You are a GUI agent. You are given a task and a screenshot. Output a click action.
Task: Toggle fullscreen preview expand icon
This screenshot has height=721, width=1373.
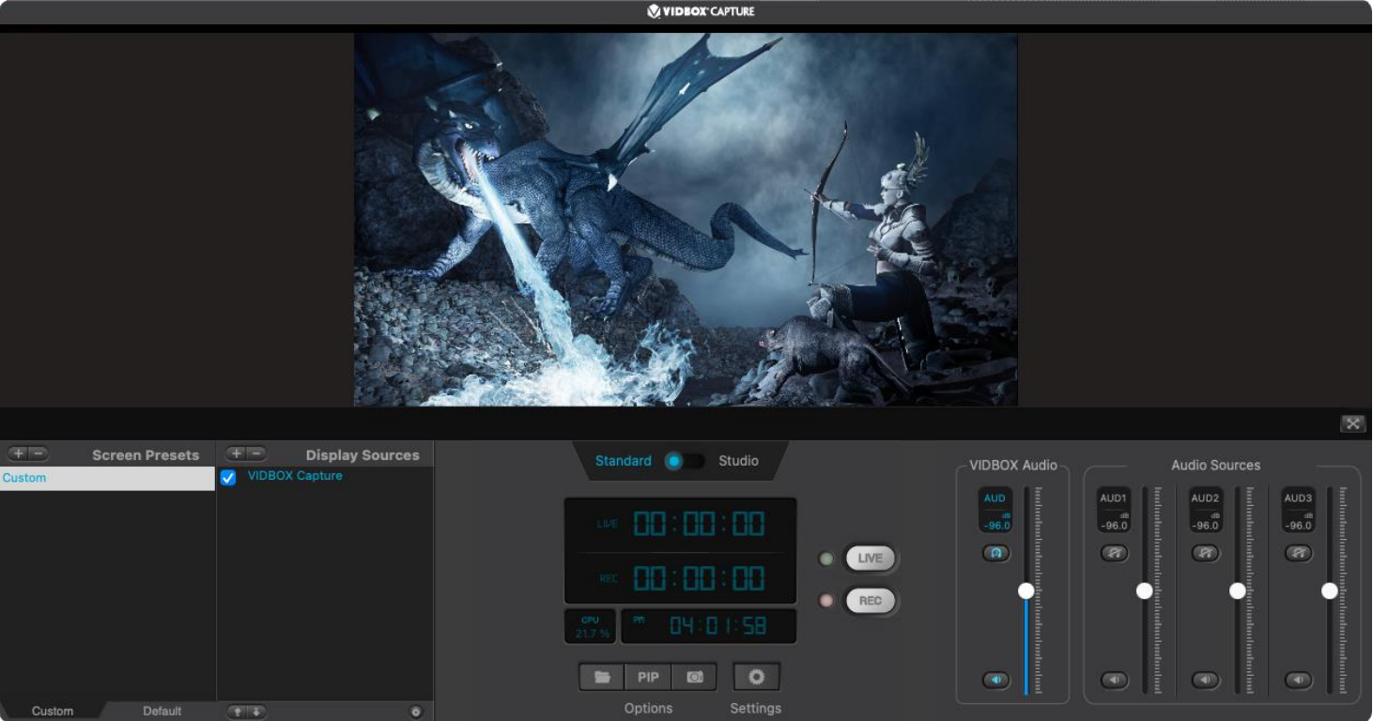tap(1353, 423)
